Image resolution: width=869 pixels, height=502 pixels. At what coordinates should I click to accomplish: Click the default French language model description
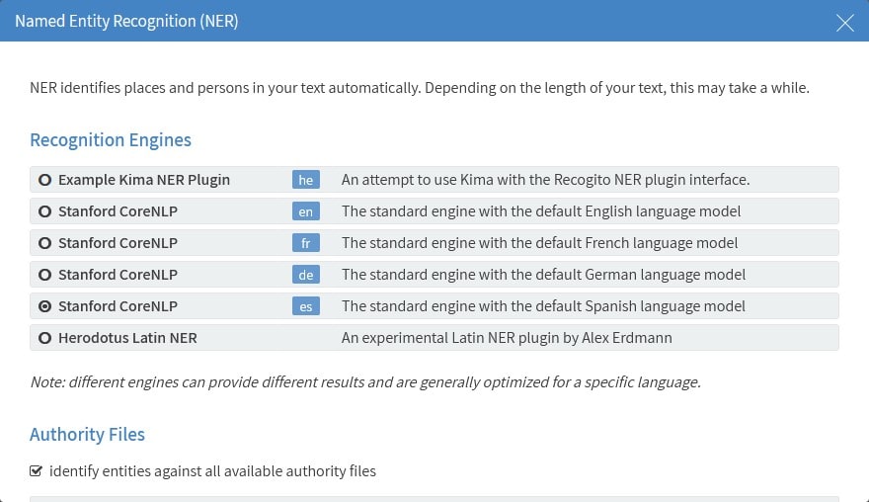point(539,243)
